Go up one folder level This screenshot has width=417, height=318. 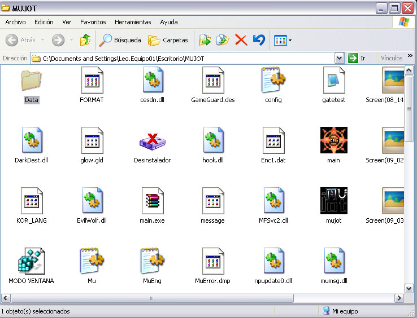coord(85,40)
